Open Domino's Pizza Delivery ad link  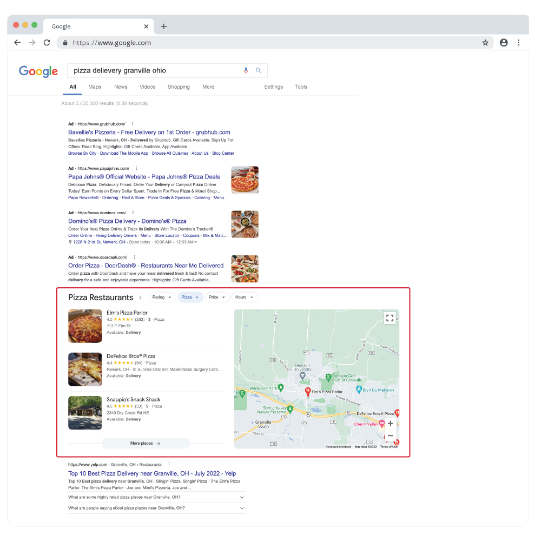pyautogui.click(x=127, y=221)
